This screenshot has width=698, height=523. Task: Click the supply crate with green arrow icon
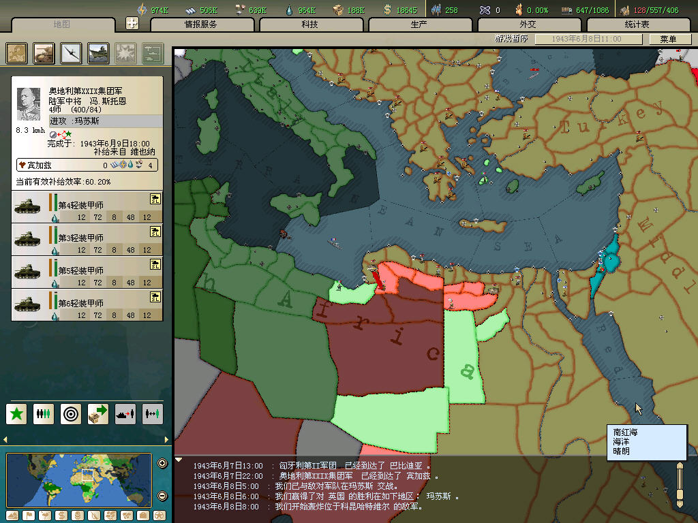pyautogui.click(x=98, y=413)
